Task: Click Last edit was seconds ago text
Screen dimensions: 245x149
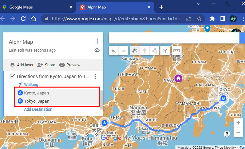Action: tap(32, 50)
